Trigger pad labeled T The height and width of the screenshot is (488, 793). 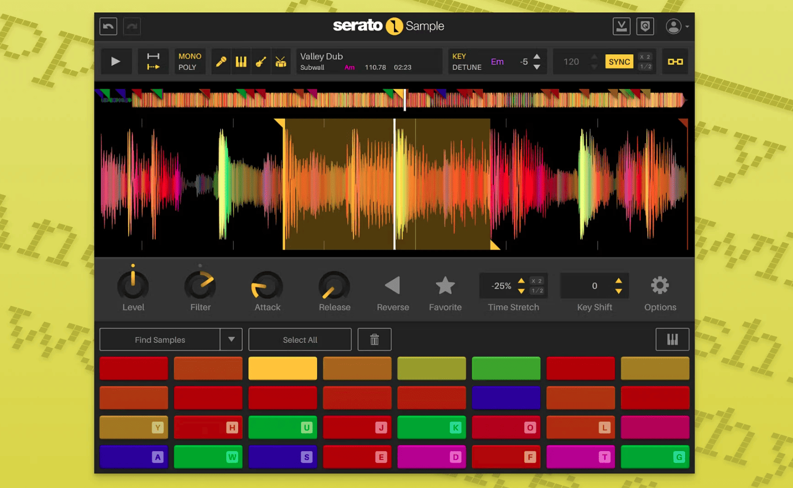pyautogui.click(x=580, y=457)
